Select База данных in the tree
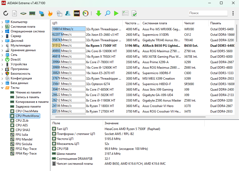The image size is (239, 171). [x=19, y=83]
